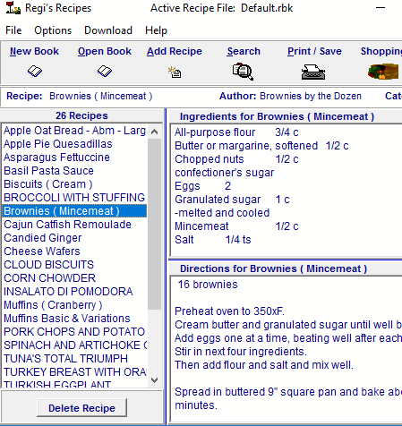The height and width of the screenshot is (426, 402).
Task: Click the Author Brownies by the Dozen field
Action: [x=290, y=96]
